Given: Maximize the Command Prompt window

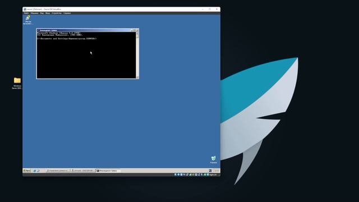Looking at the screenshot, I should 135,30.
